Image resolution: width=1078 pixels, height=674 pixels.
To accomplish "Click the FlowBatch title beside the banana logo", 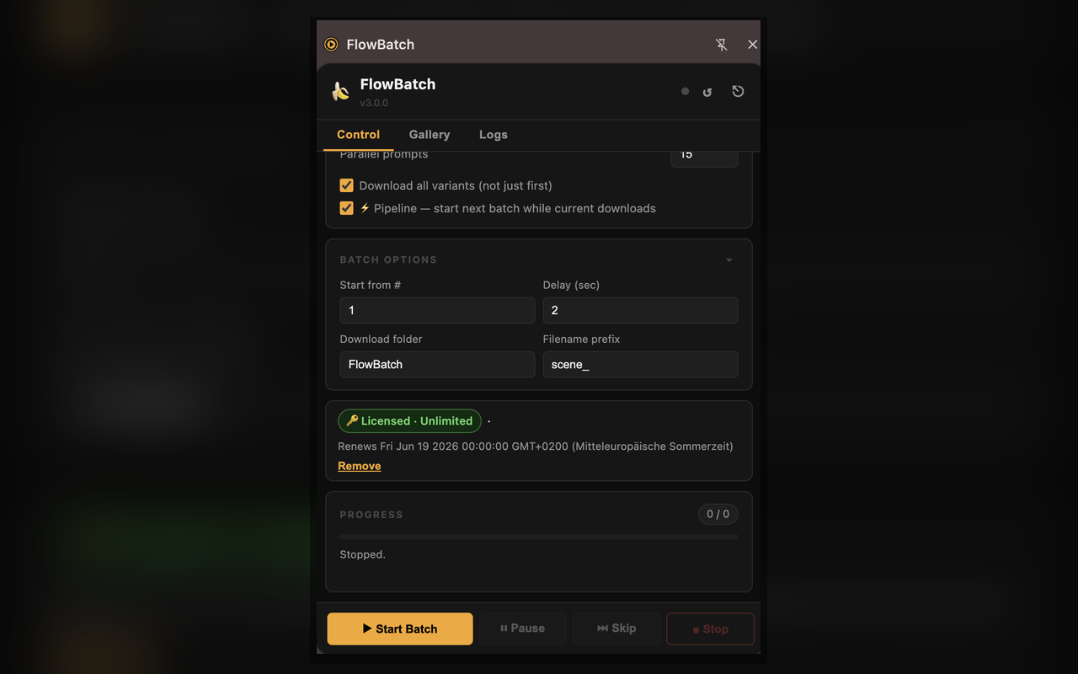I will pyautogui.click(x=398, y=84).
